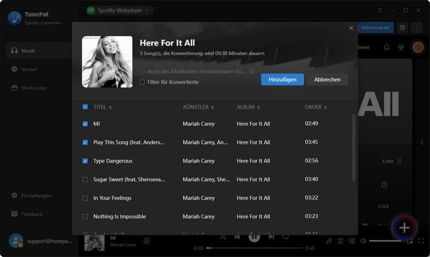Check the Sugar Sweet song checkbox
Image resolution: width=430 pixels, height=257 pixels.
click(x=85, y=180)
